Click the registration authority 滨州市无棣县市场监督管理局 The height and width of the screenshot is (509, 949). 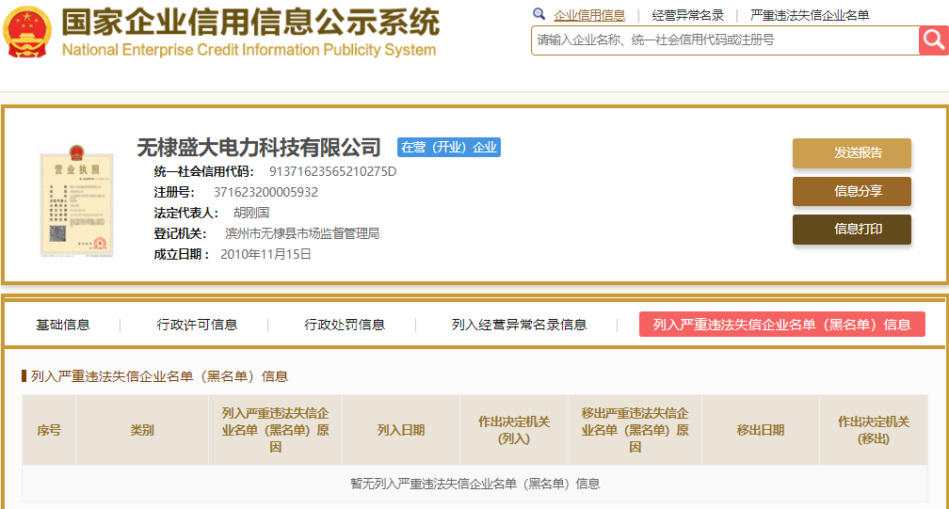(x=302, y=233)
